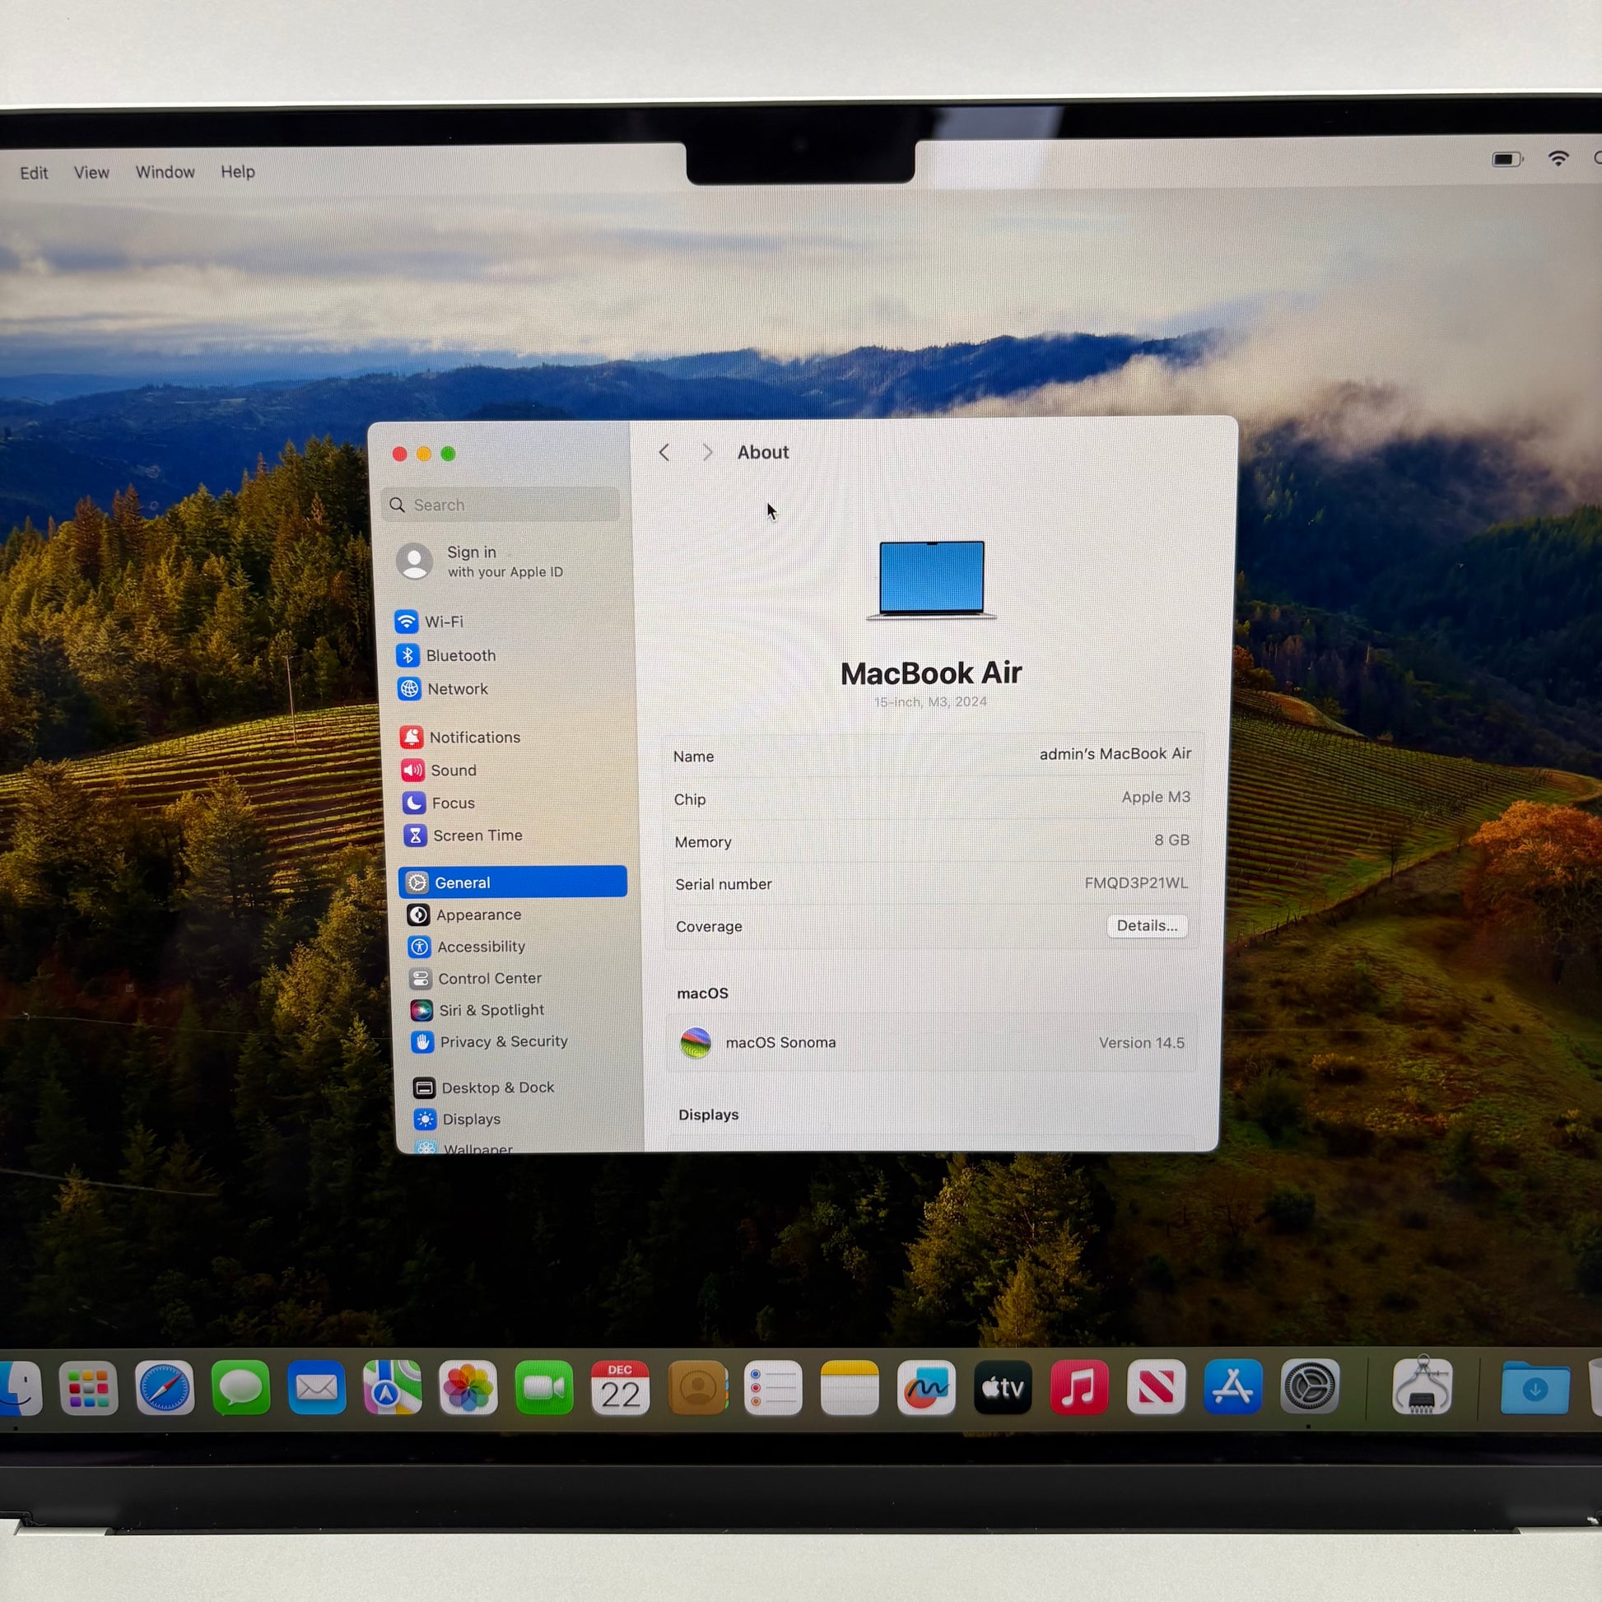The width and height of the screenshot is (1602, 1602).
Task: Open the App Store from Dock
Action: [1232, 1387]
